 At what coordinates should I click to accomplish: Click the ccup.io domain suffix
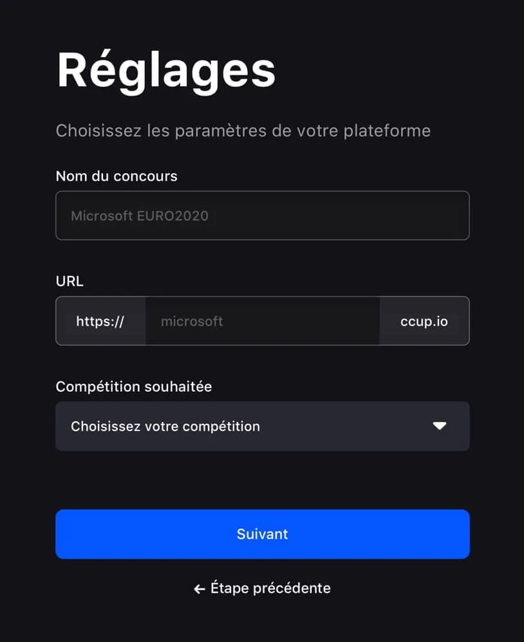424,321
